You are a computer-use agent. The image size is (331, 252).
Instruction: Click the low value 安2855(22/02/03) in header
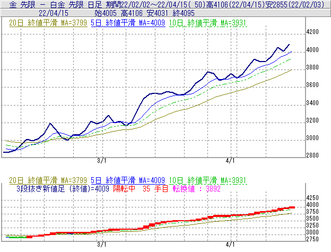pos(295,4)
